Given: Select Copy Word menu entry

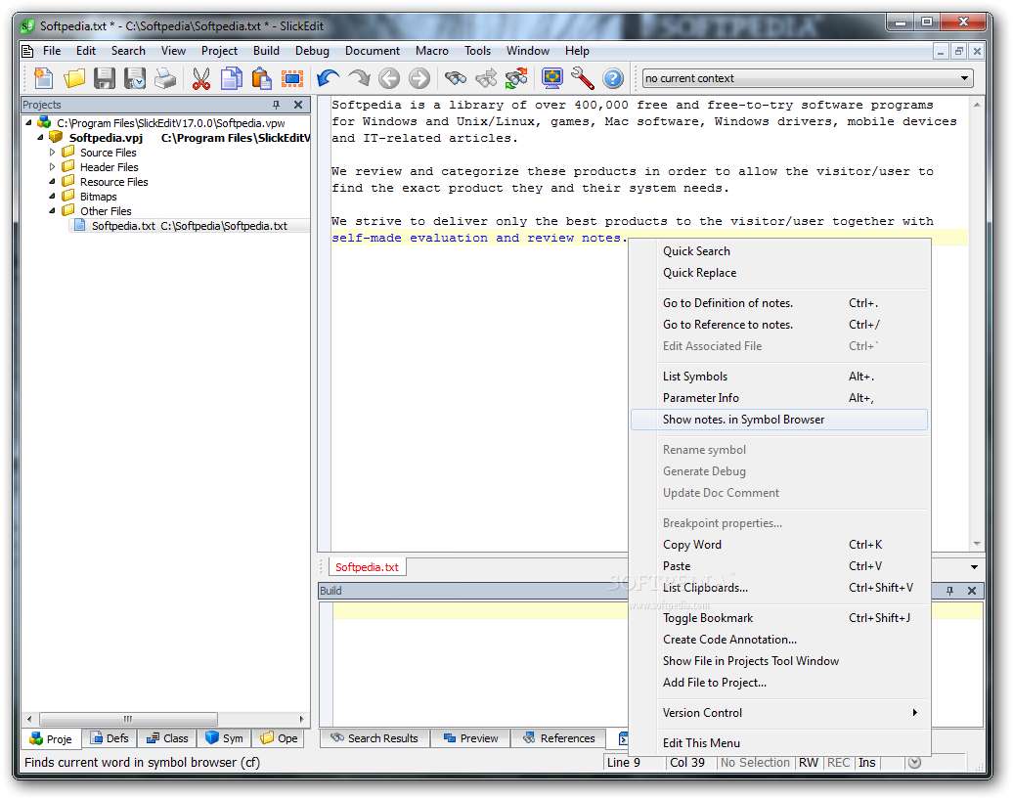Looking at the screenshot, I should point(779,545).
